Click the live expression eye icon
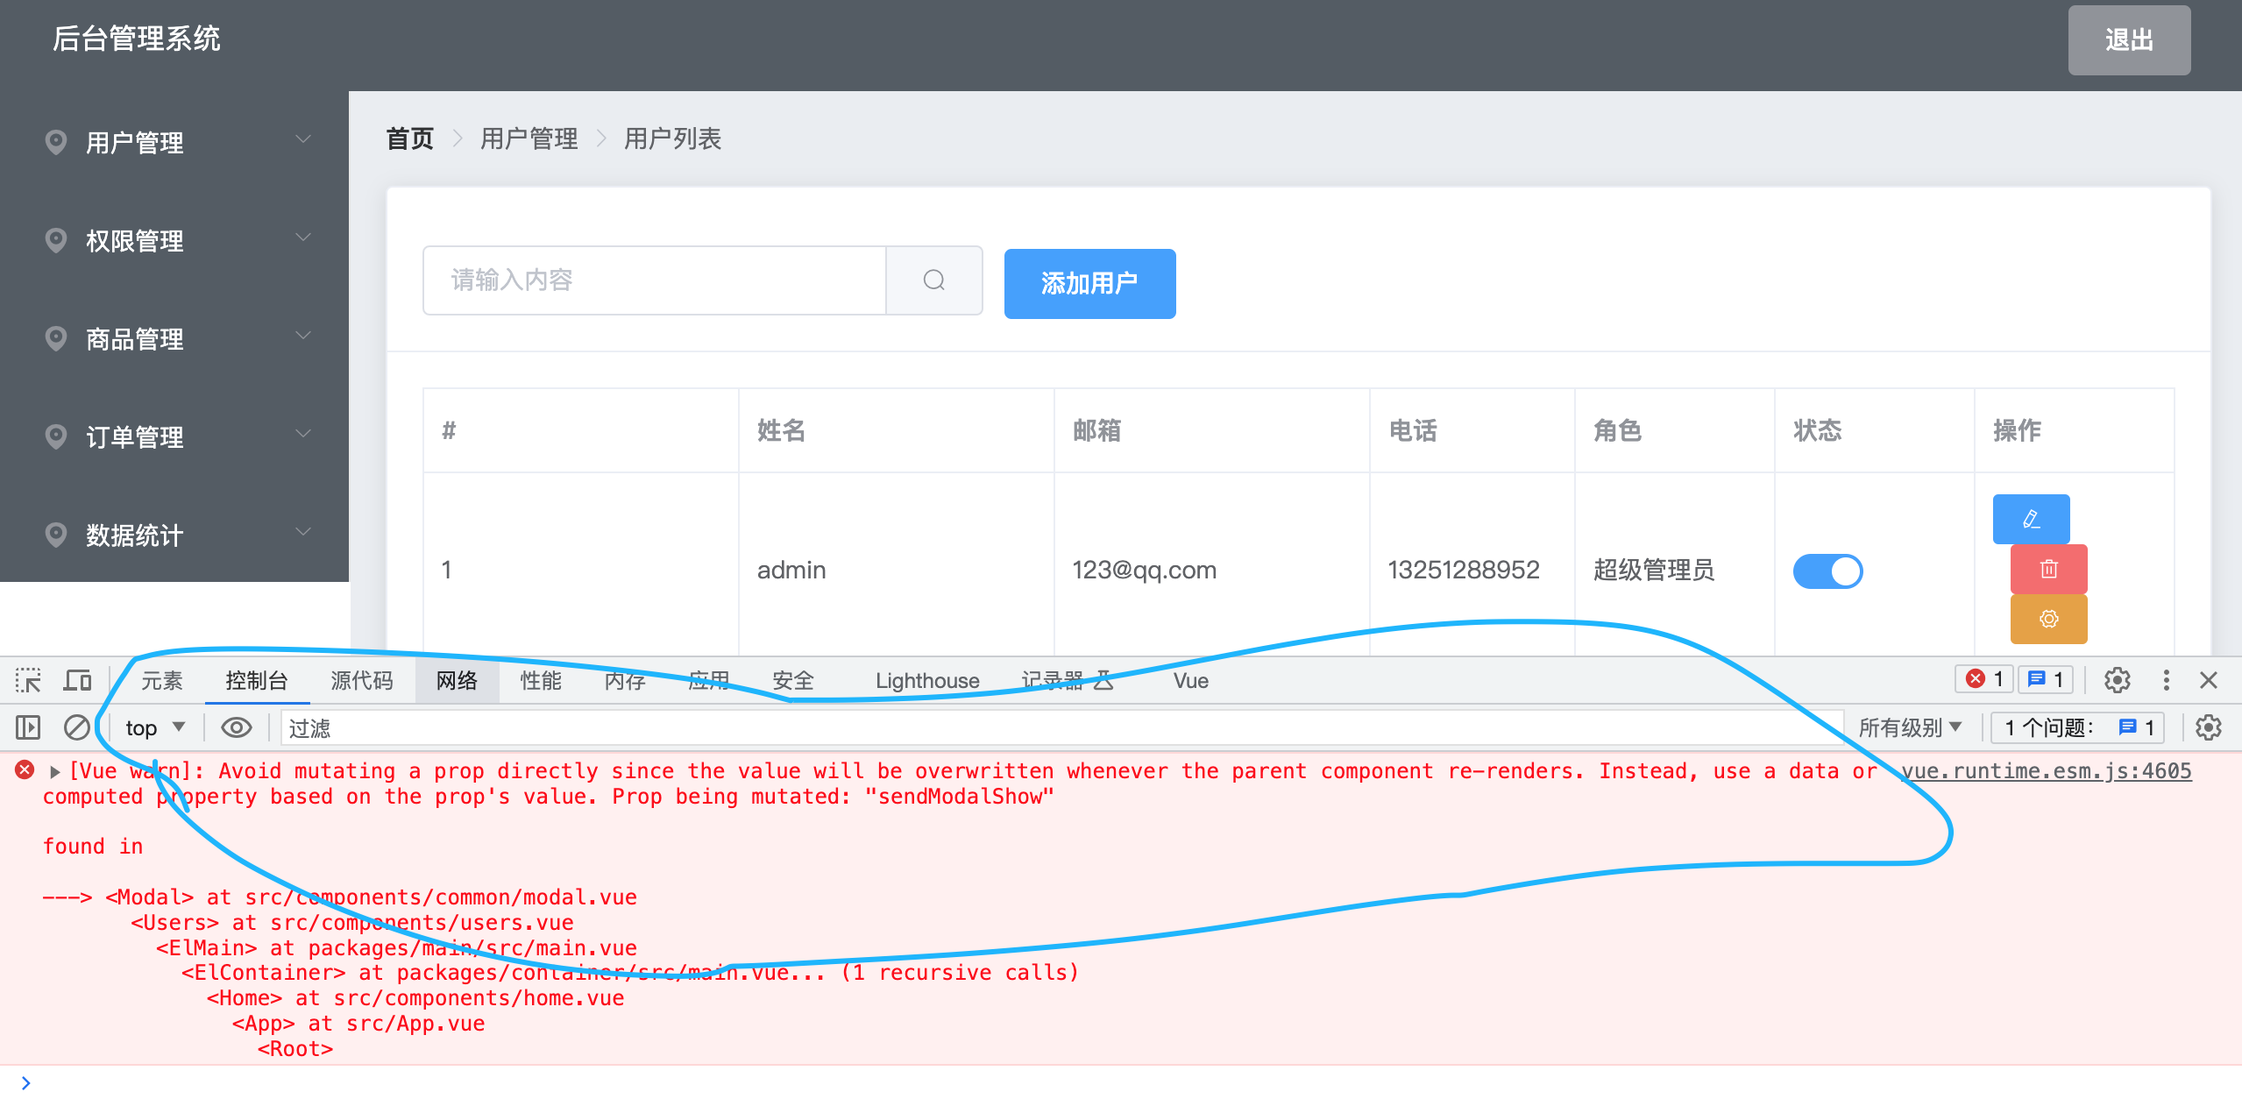Viewport: 2242px width, 1099px height. 236,727
